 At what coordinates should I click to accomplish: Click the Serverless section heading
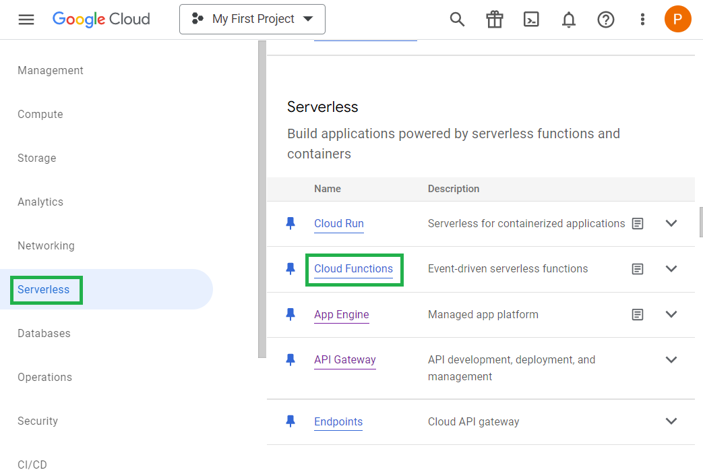point(322,107)
